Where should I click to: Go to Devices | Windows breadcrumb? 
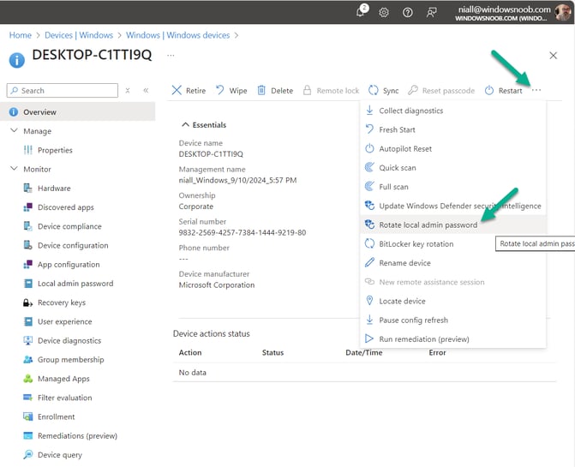coord(79,35)
